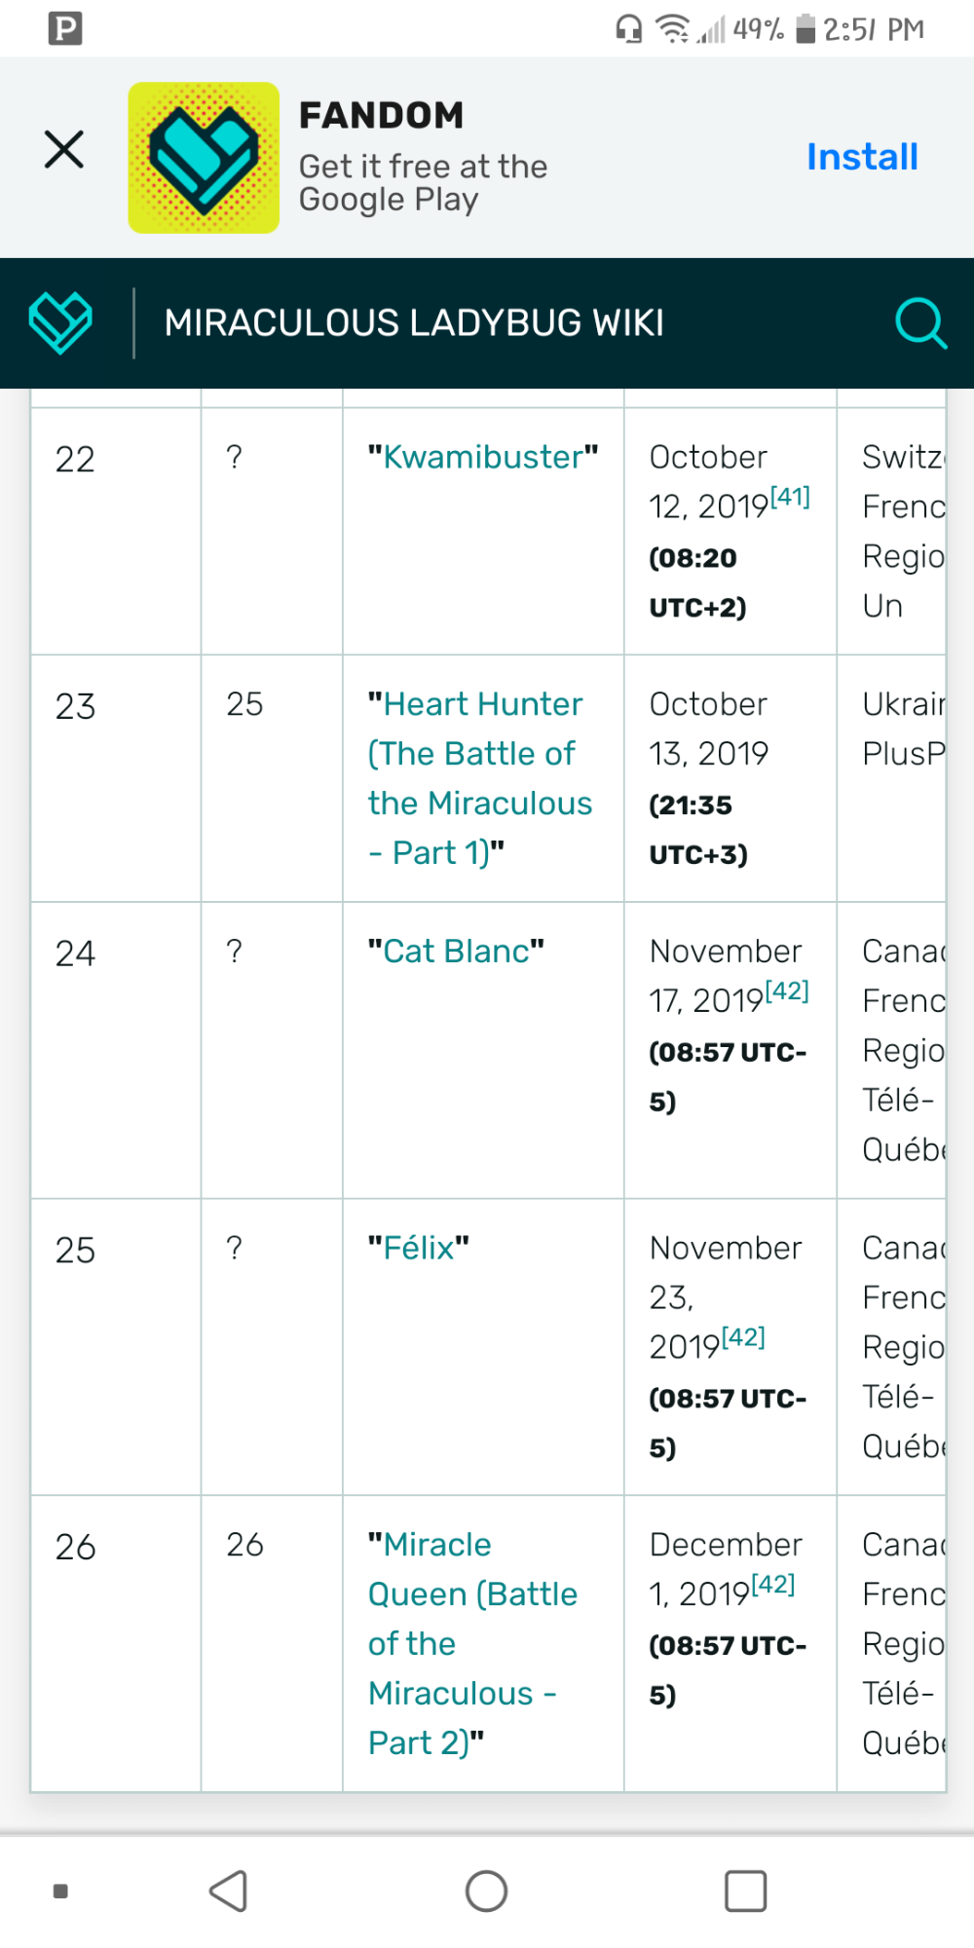The height and width of the screenshot is (1948, 974).
Task: Install the Fandom app
Action: click(862, 157)
